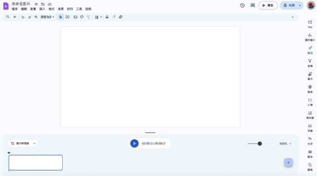
Task: Open the 圖案 shapes panel
Action: [x=310, y=167]
